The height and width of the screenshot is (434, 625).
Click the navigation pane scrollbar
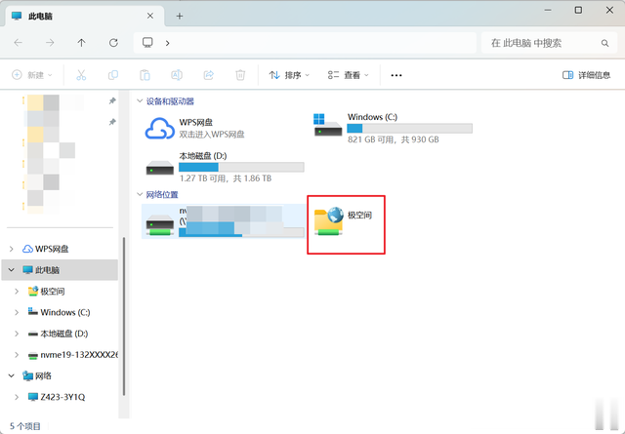pos(124,317)
